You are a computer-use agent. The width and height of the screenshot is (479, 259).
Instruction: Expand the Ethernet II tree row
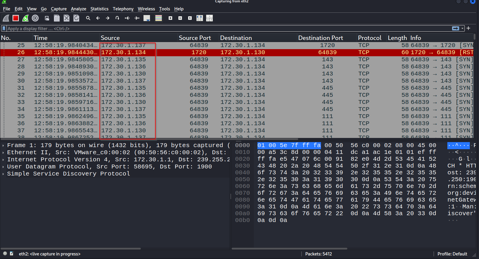click(x=3, y=152)
